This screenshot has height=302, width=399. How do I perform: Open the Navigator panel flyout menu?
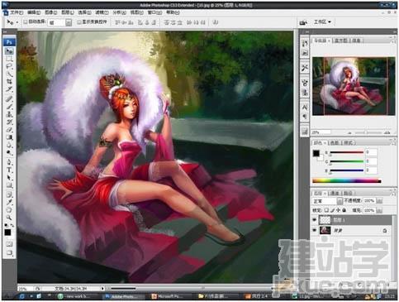coord(392,41)
